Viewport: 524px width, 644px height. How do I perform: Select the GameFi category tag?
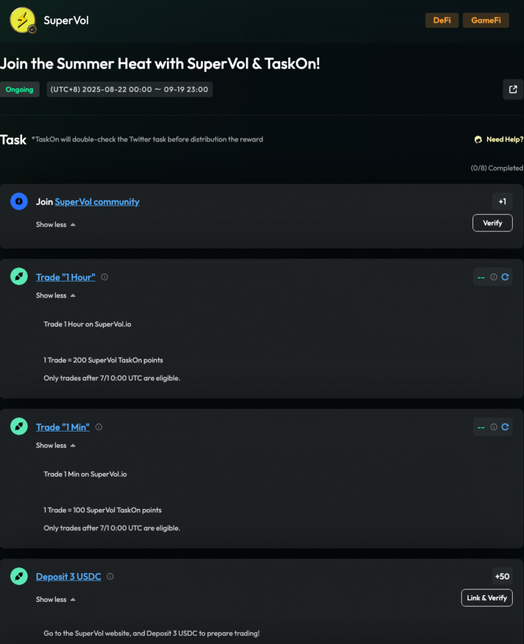(486, 20)
